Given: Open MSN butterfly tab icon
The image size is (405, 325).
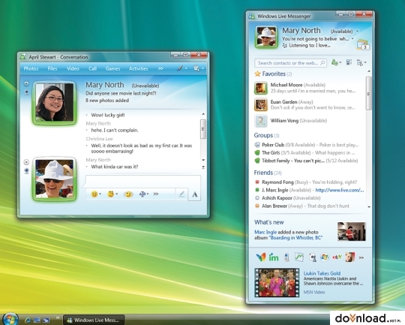Looking at the screenshot, I should pos(260,257).
